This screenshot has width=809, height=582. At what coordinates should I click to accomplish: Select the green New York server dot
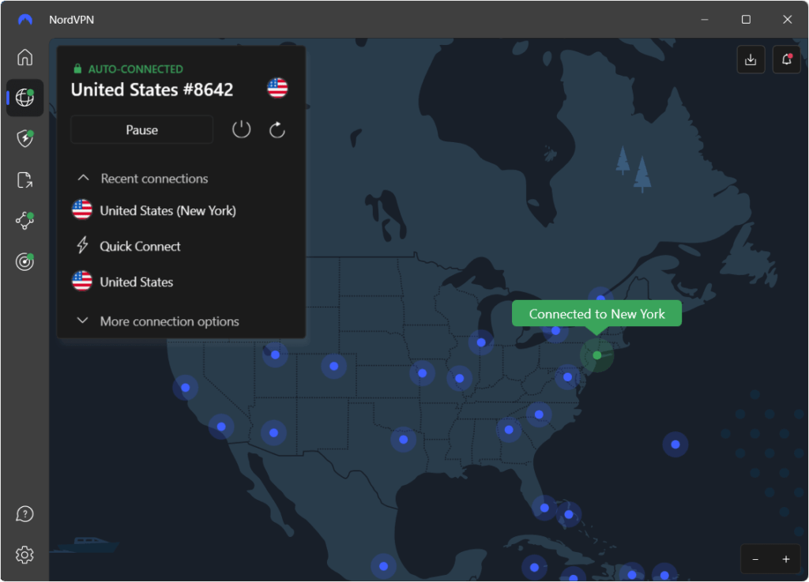597,355
